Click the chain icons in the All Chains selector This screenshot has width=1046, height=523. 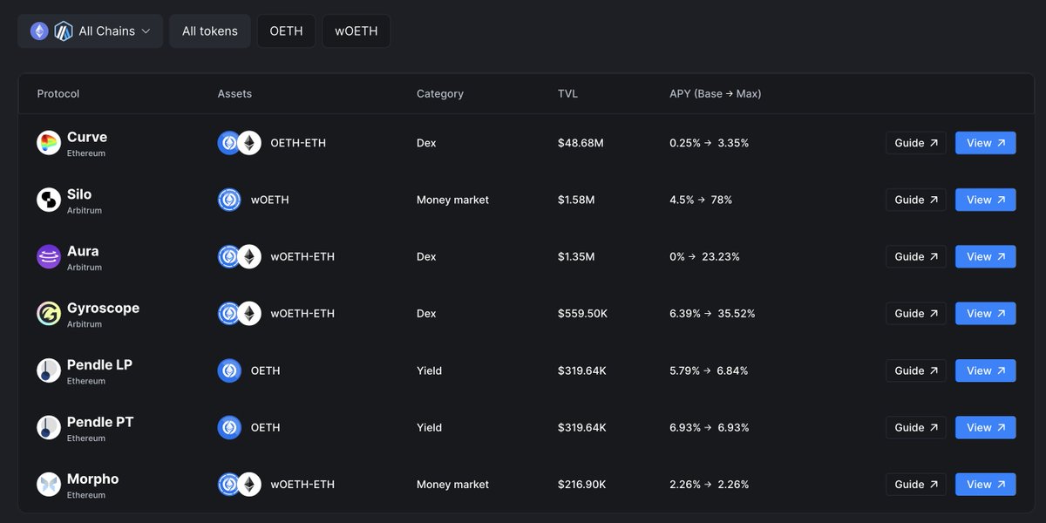[x=51, y=31]
